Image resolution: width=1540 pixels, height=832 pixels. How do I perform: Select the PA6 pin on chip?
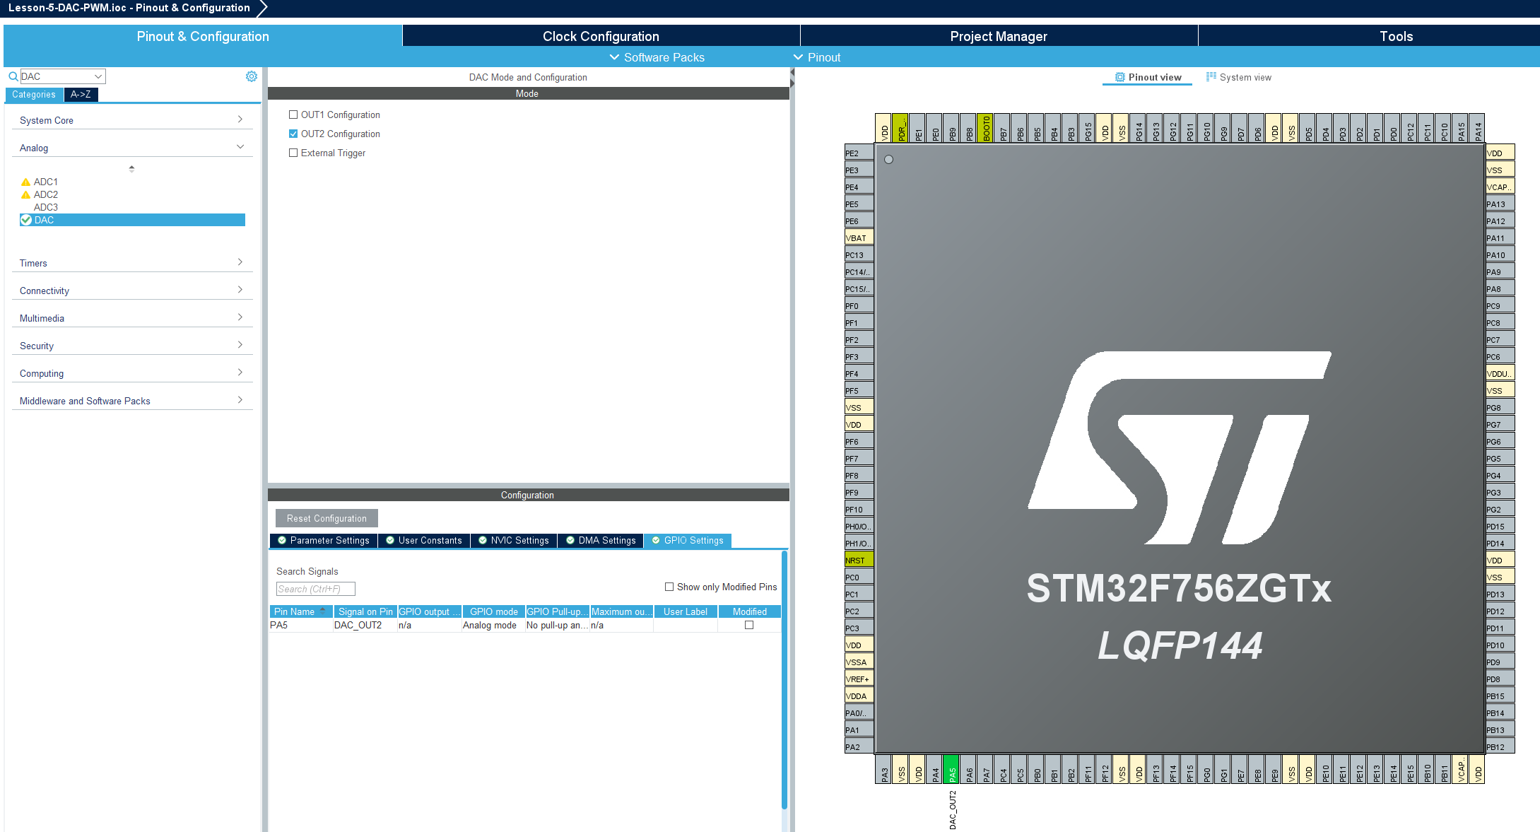point(969,769)
